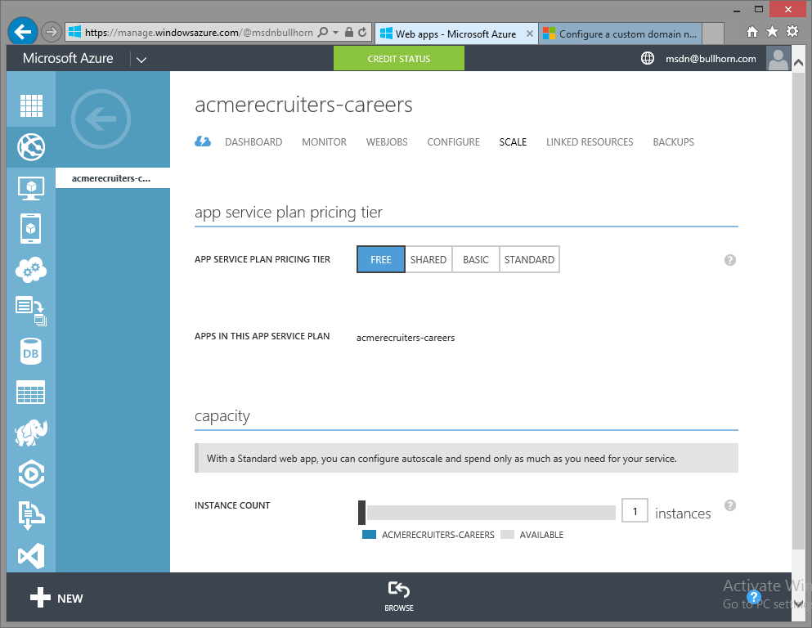
Task: Close the Web apps browser tab
Action: click(x=529, y=34)
